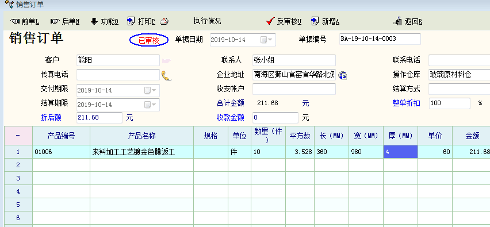
Task: Click the red checkmark 反审核 icon
Action: click(x=270, y=21)
